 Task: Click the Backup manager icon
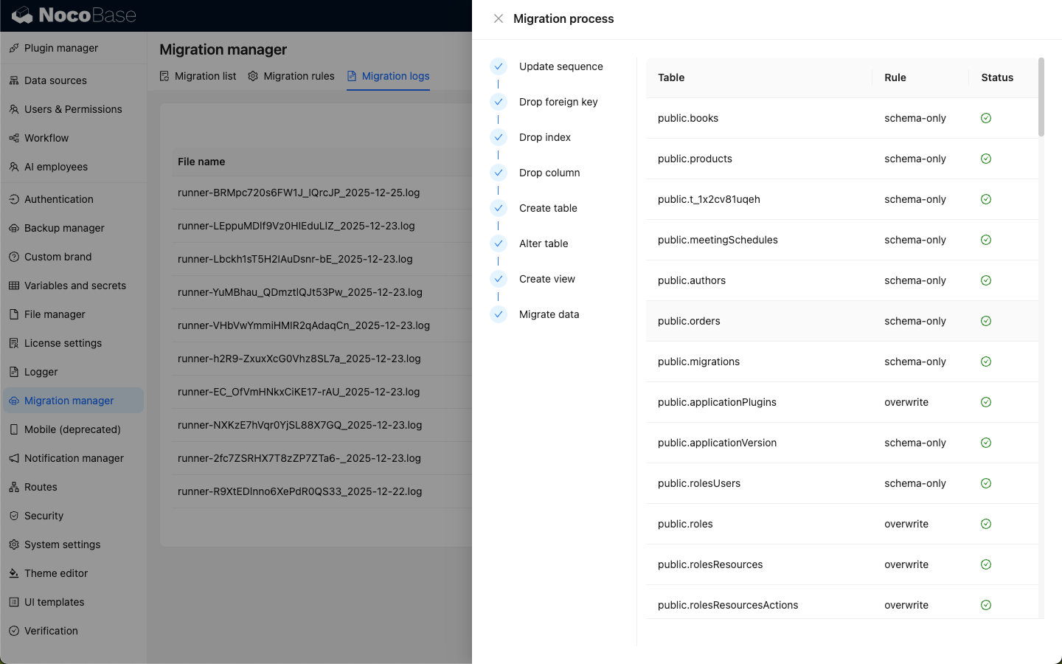pos(14,228)
